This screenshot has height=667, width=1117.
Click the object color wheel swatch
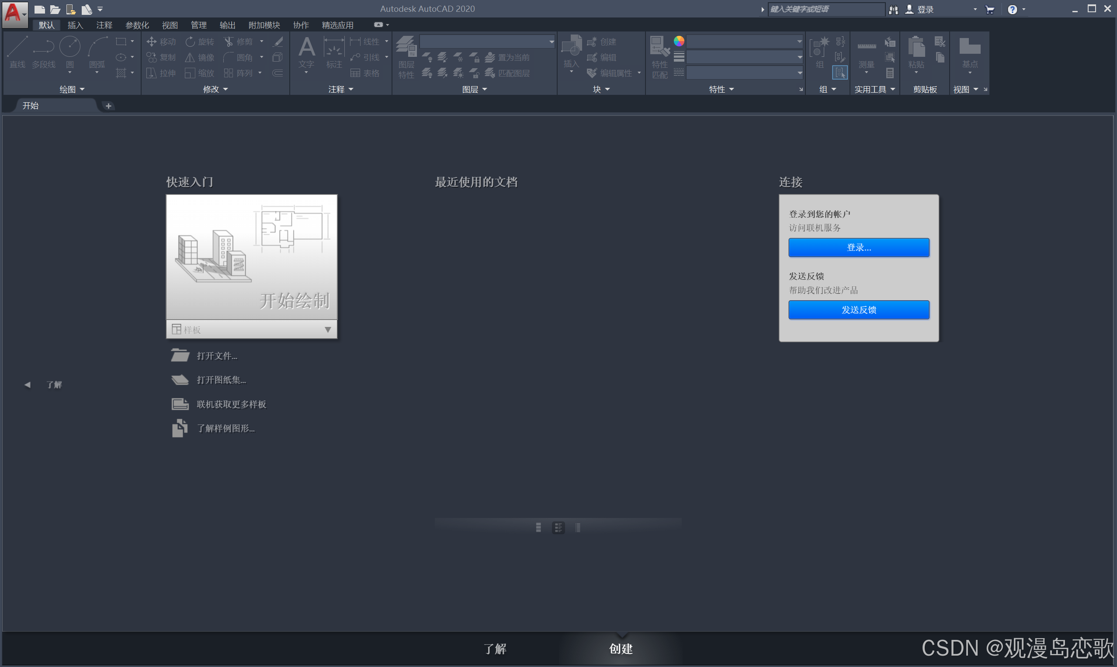tap(679, 42)
